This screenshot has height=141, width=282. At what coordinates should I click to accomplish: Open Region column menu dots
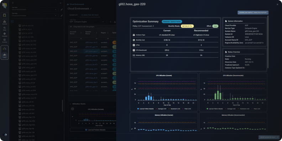click(108, 33)
